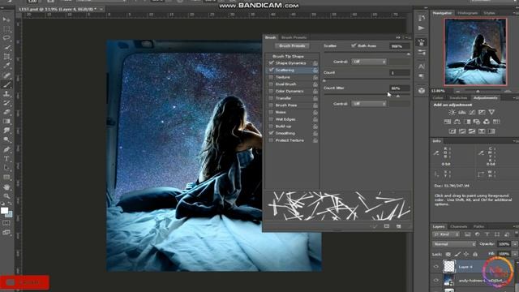Viewport: 519px width, 292px height.
Task: Select the Lasso tool
Action: (6, 38)
